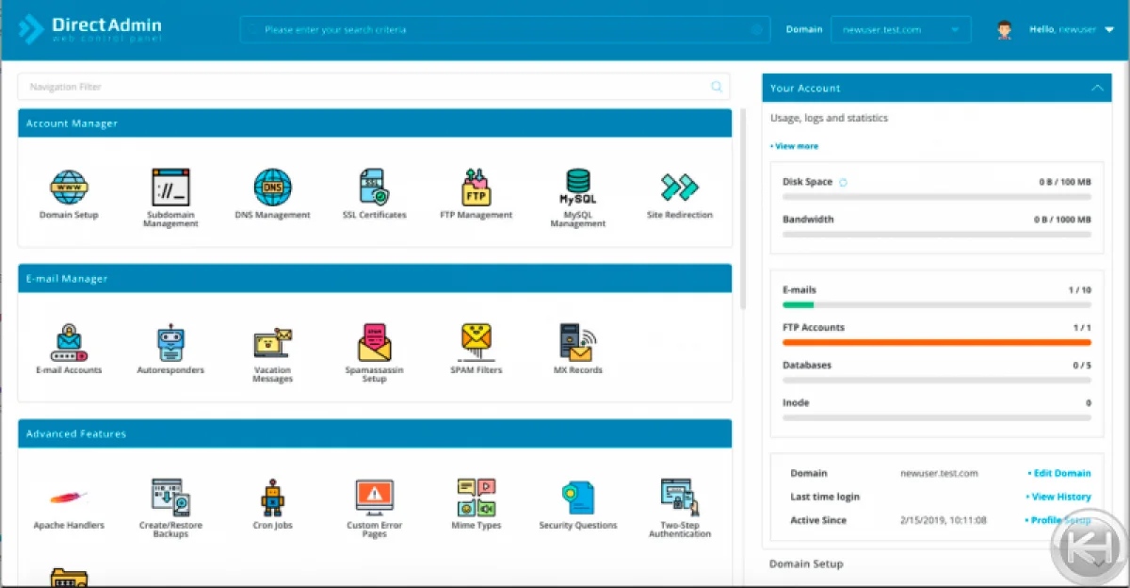Launch FTP Management
The image size is (1130, 588).
476,188
